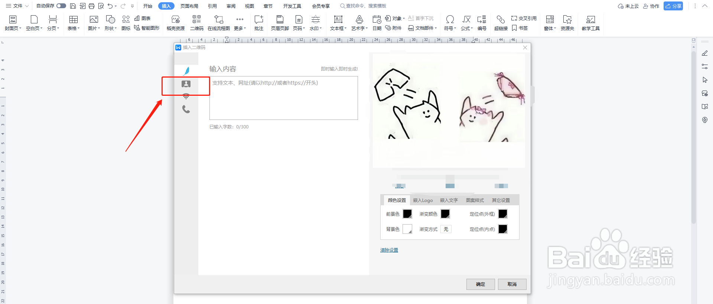Pick the 背景色 background color swatch
The height and width of the screenshot is (304, 713).
click(407, 229)
